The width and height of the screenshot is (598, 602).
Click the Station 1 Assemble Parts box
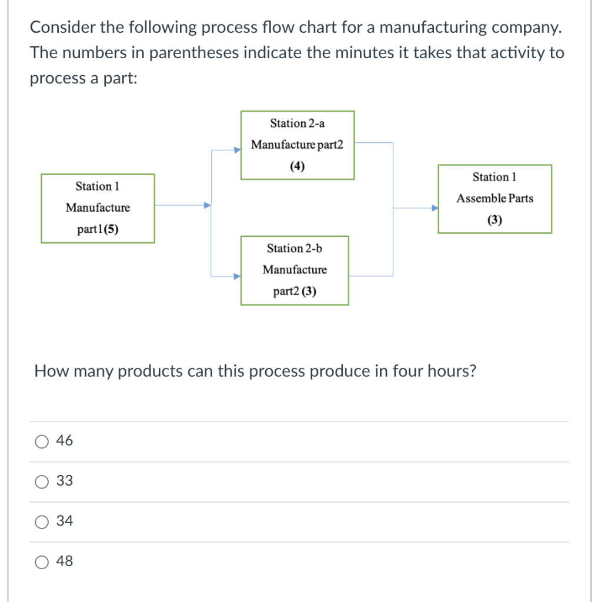(x=495, y=199)
